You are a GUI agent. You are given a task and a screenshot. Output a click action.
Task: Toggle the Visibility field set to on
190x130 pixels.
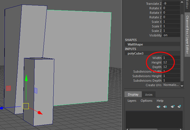click(171, 35)
